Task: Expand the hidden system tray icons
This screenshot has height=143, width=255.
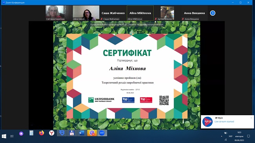Action: [222, 136]
